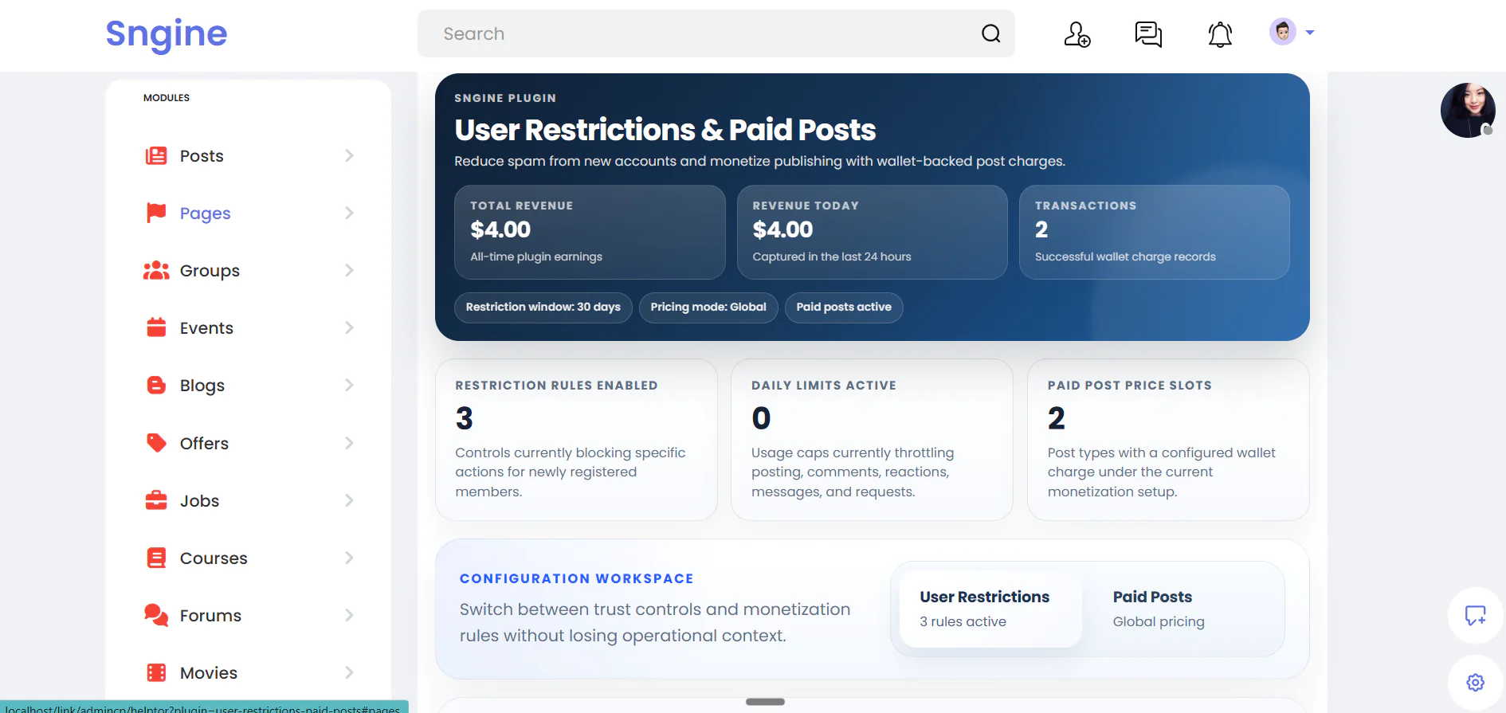
Task: Click the Events calendar icon
Action: [156, 327]
